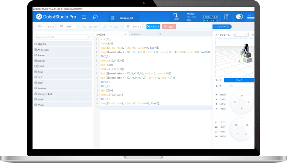This screenshot has height=163, width=287.
Task: Open the ファイル dropdown menu
Action: click(46, 27)
